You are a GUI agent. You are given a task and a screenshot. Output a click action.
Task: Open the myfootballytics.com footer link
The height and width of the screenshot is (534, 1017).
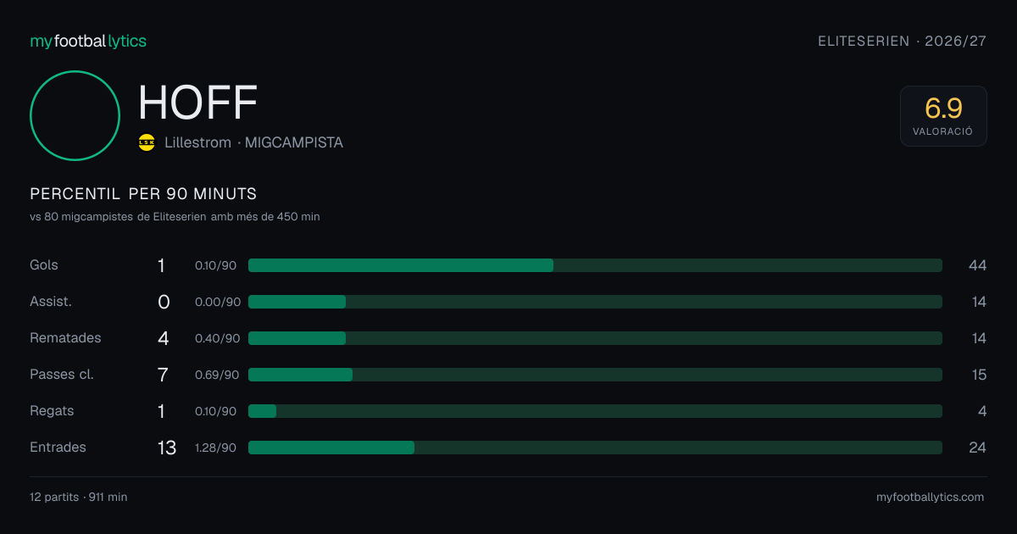[x=930, y=498]
